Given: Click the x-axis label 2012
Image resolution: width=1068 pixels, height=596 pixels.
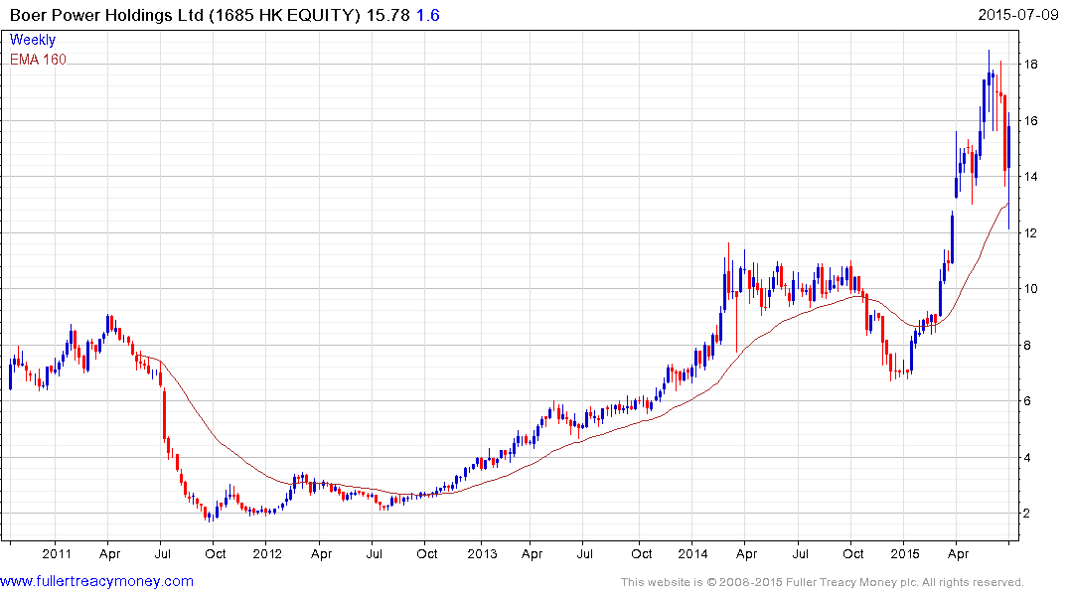Looking at the screenshot, I should tap(267, 553).
